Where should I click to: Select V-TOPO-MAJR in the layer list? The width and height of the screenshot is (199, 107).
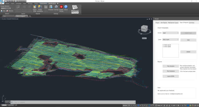pos(167,45)
